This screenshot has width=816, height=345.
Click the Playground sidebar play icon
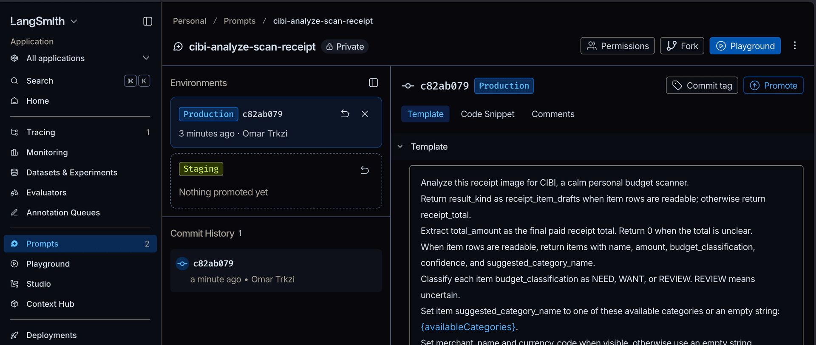pyautogui.click(x=14, y=264)
